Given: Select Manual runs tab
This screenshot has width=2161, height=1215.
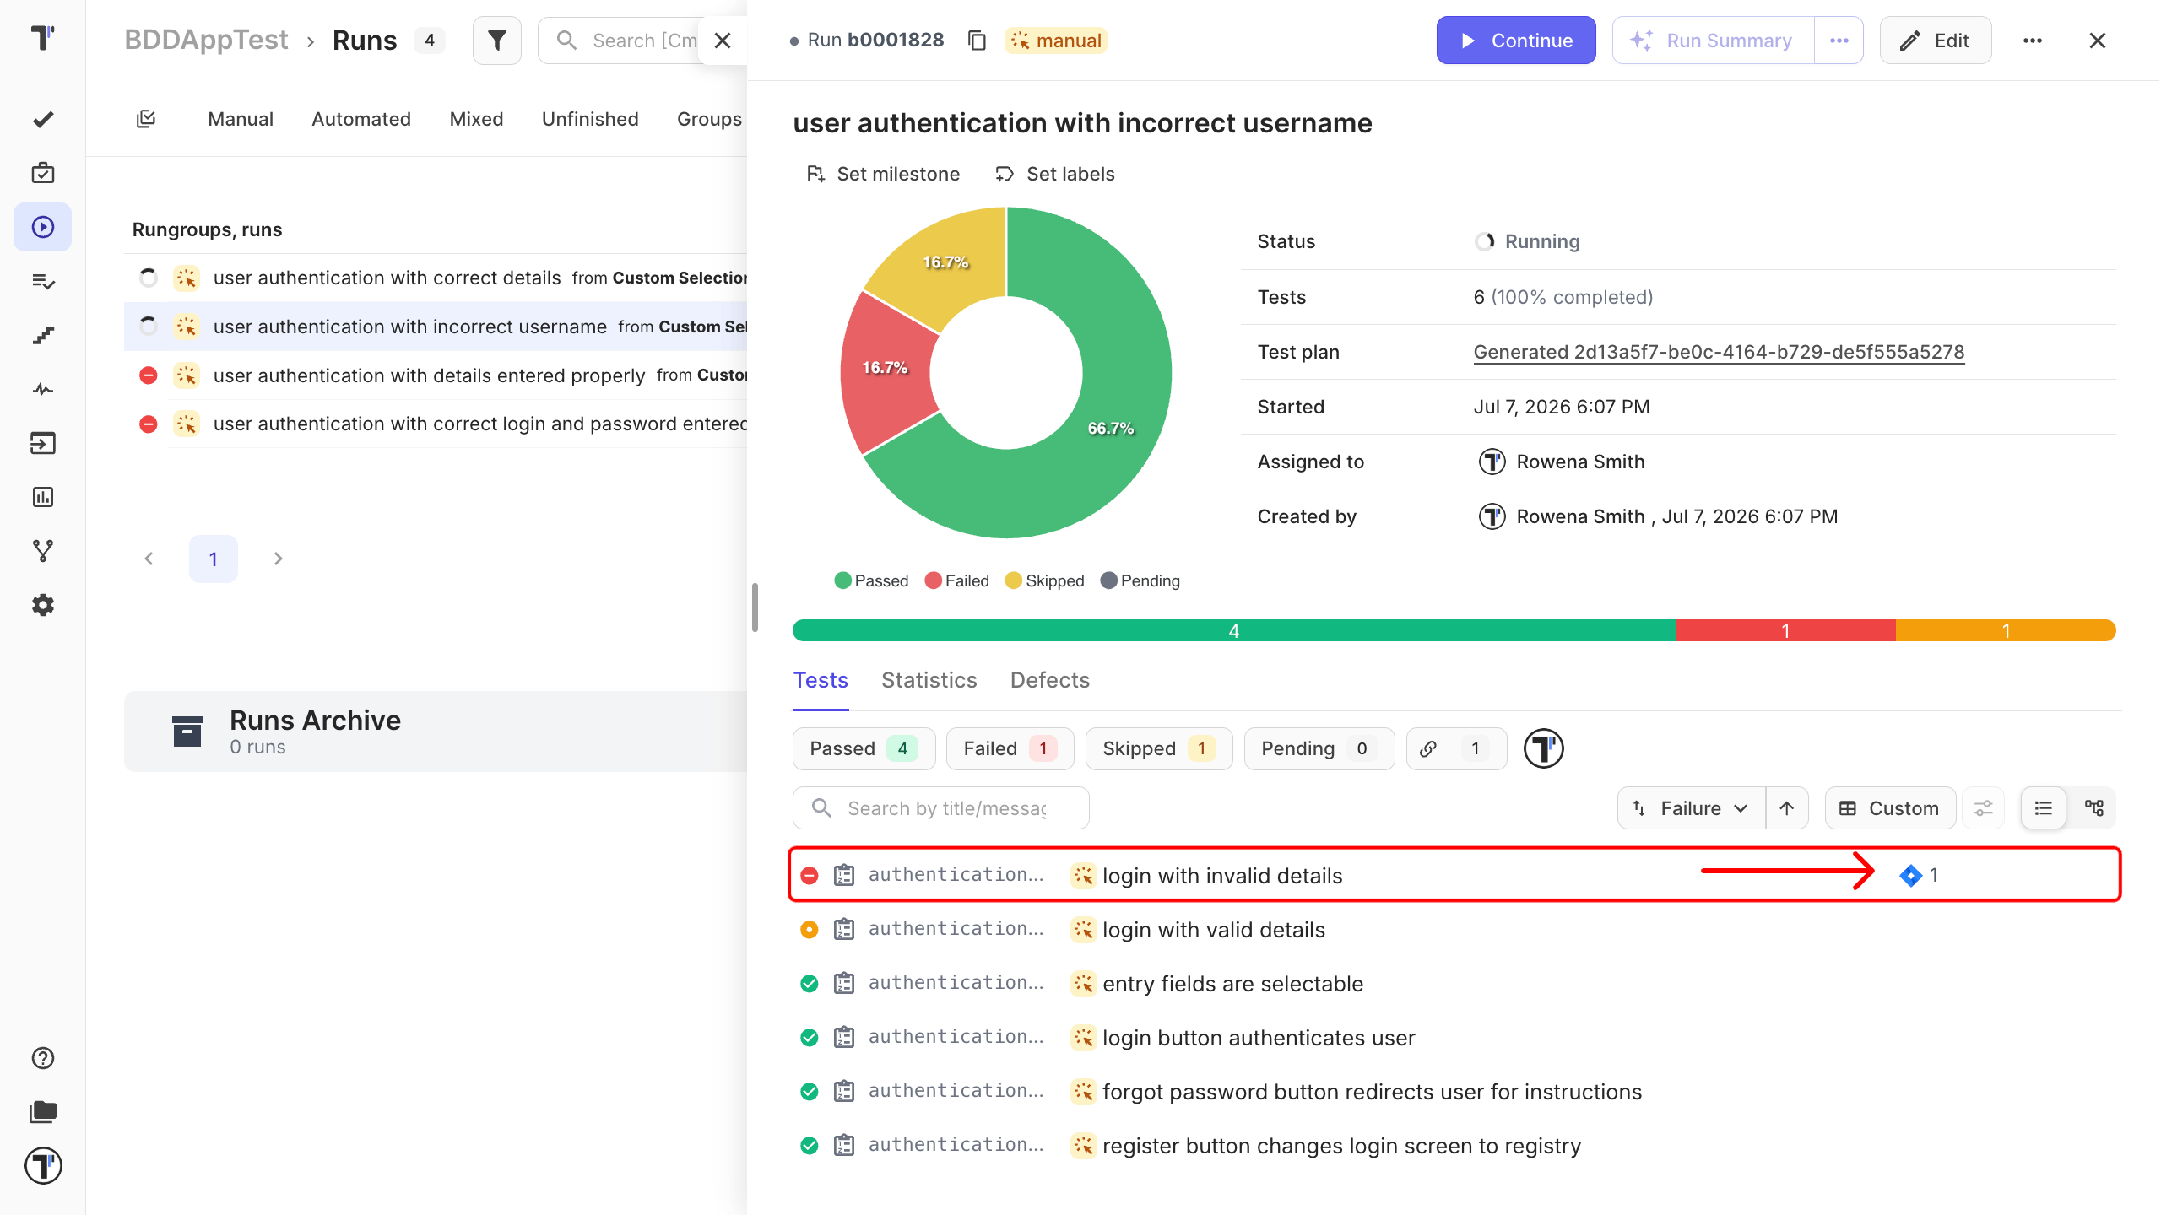Looking at the screenshot, I should tap(241, 119).
